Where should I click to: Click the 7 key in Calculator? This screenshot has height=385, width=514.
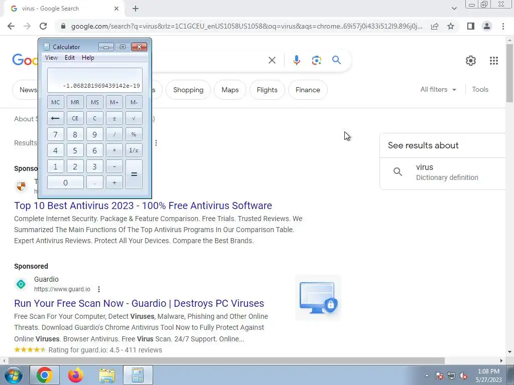click(55, 134)
